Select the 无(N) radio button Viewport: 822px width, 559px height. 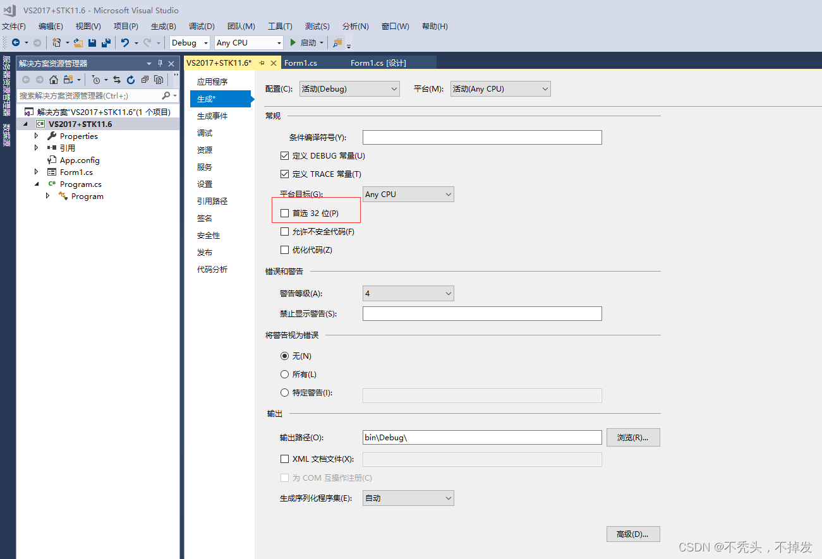click(x=284, y=356)
